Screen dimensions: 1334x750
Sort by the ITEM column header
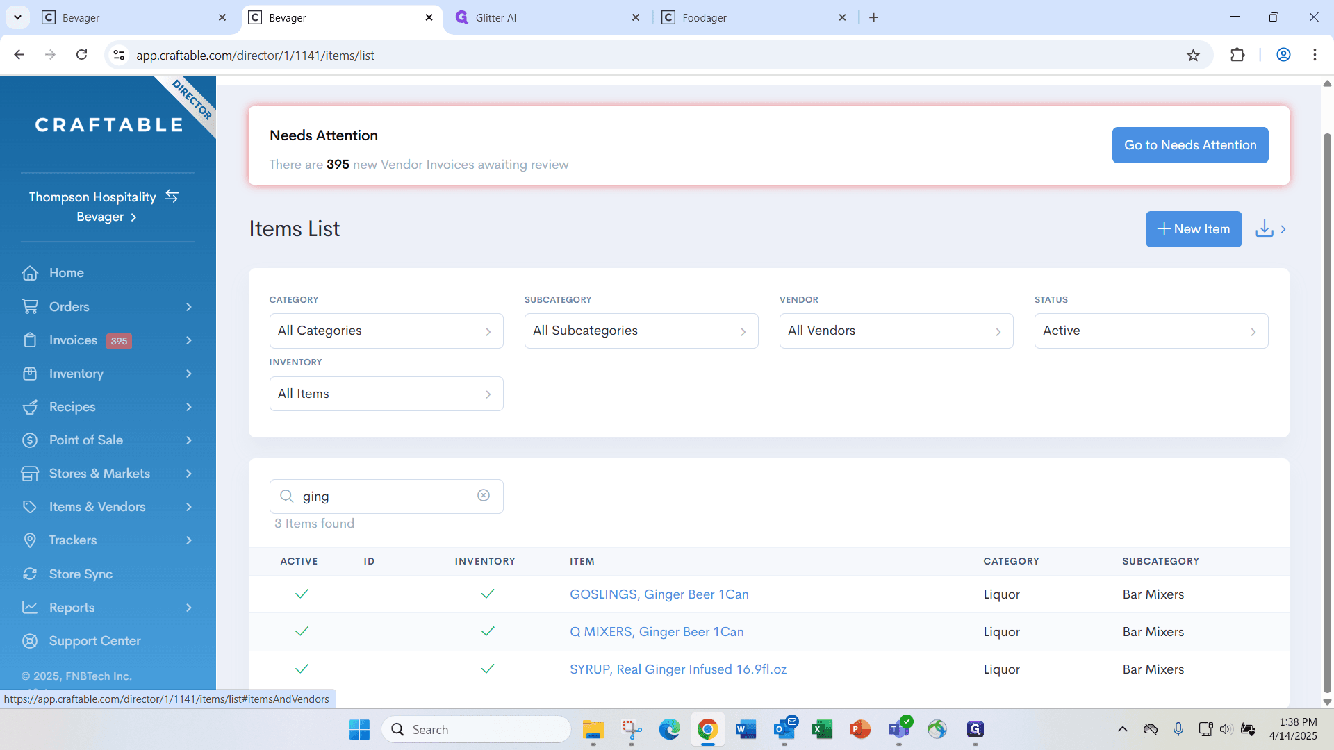pos(582,561)
